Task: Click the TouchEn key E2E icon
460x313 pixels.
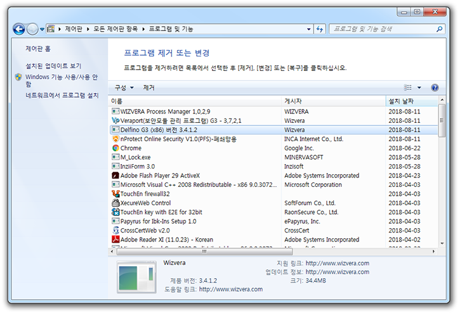Action: tap(115, 212)
